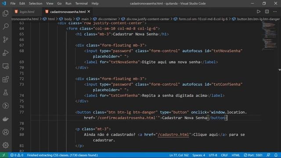281x158 pixels.
Task: Open the Explorer view in the activity bar
Action: pos(6,13)
